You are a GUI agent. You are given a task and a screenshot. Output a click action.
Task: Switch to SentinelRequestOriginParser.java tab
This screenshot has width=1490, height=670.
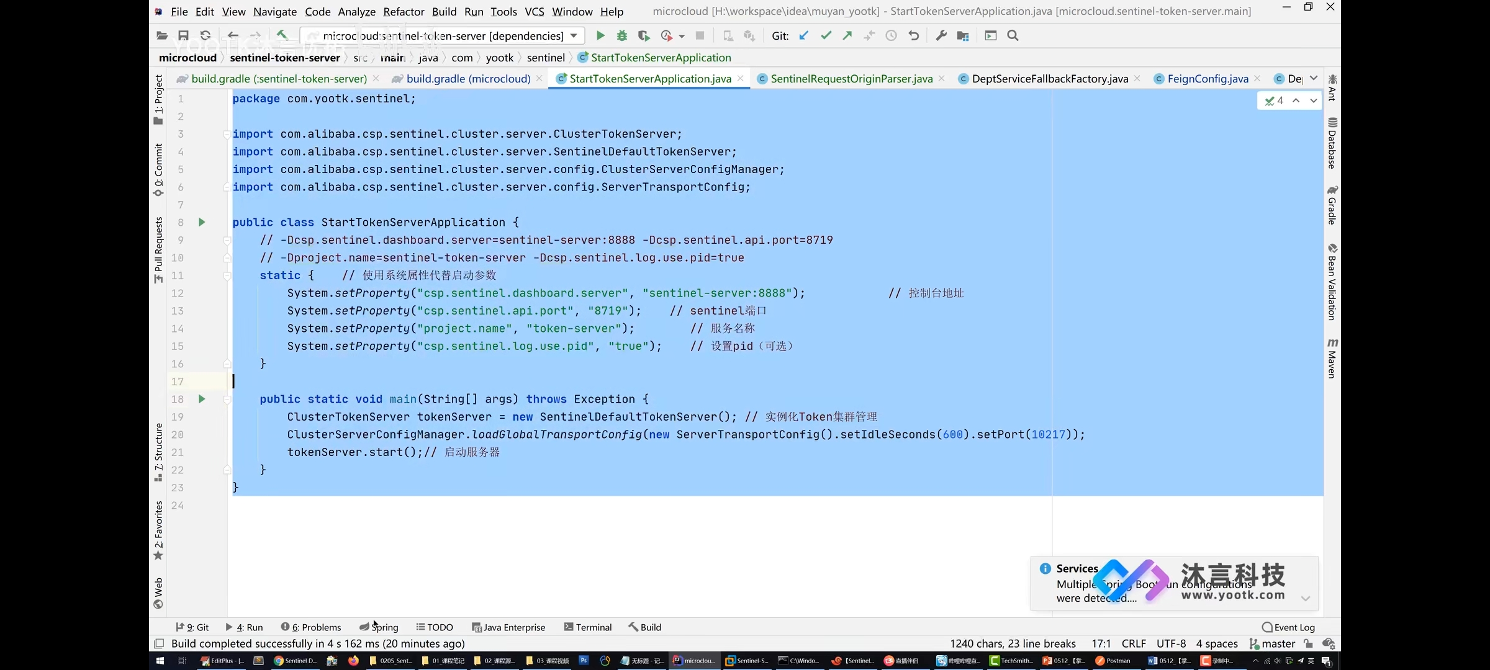coord(852,79)
